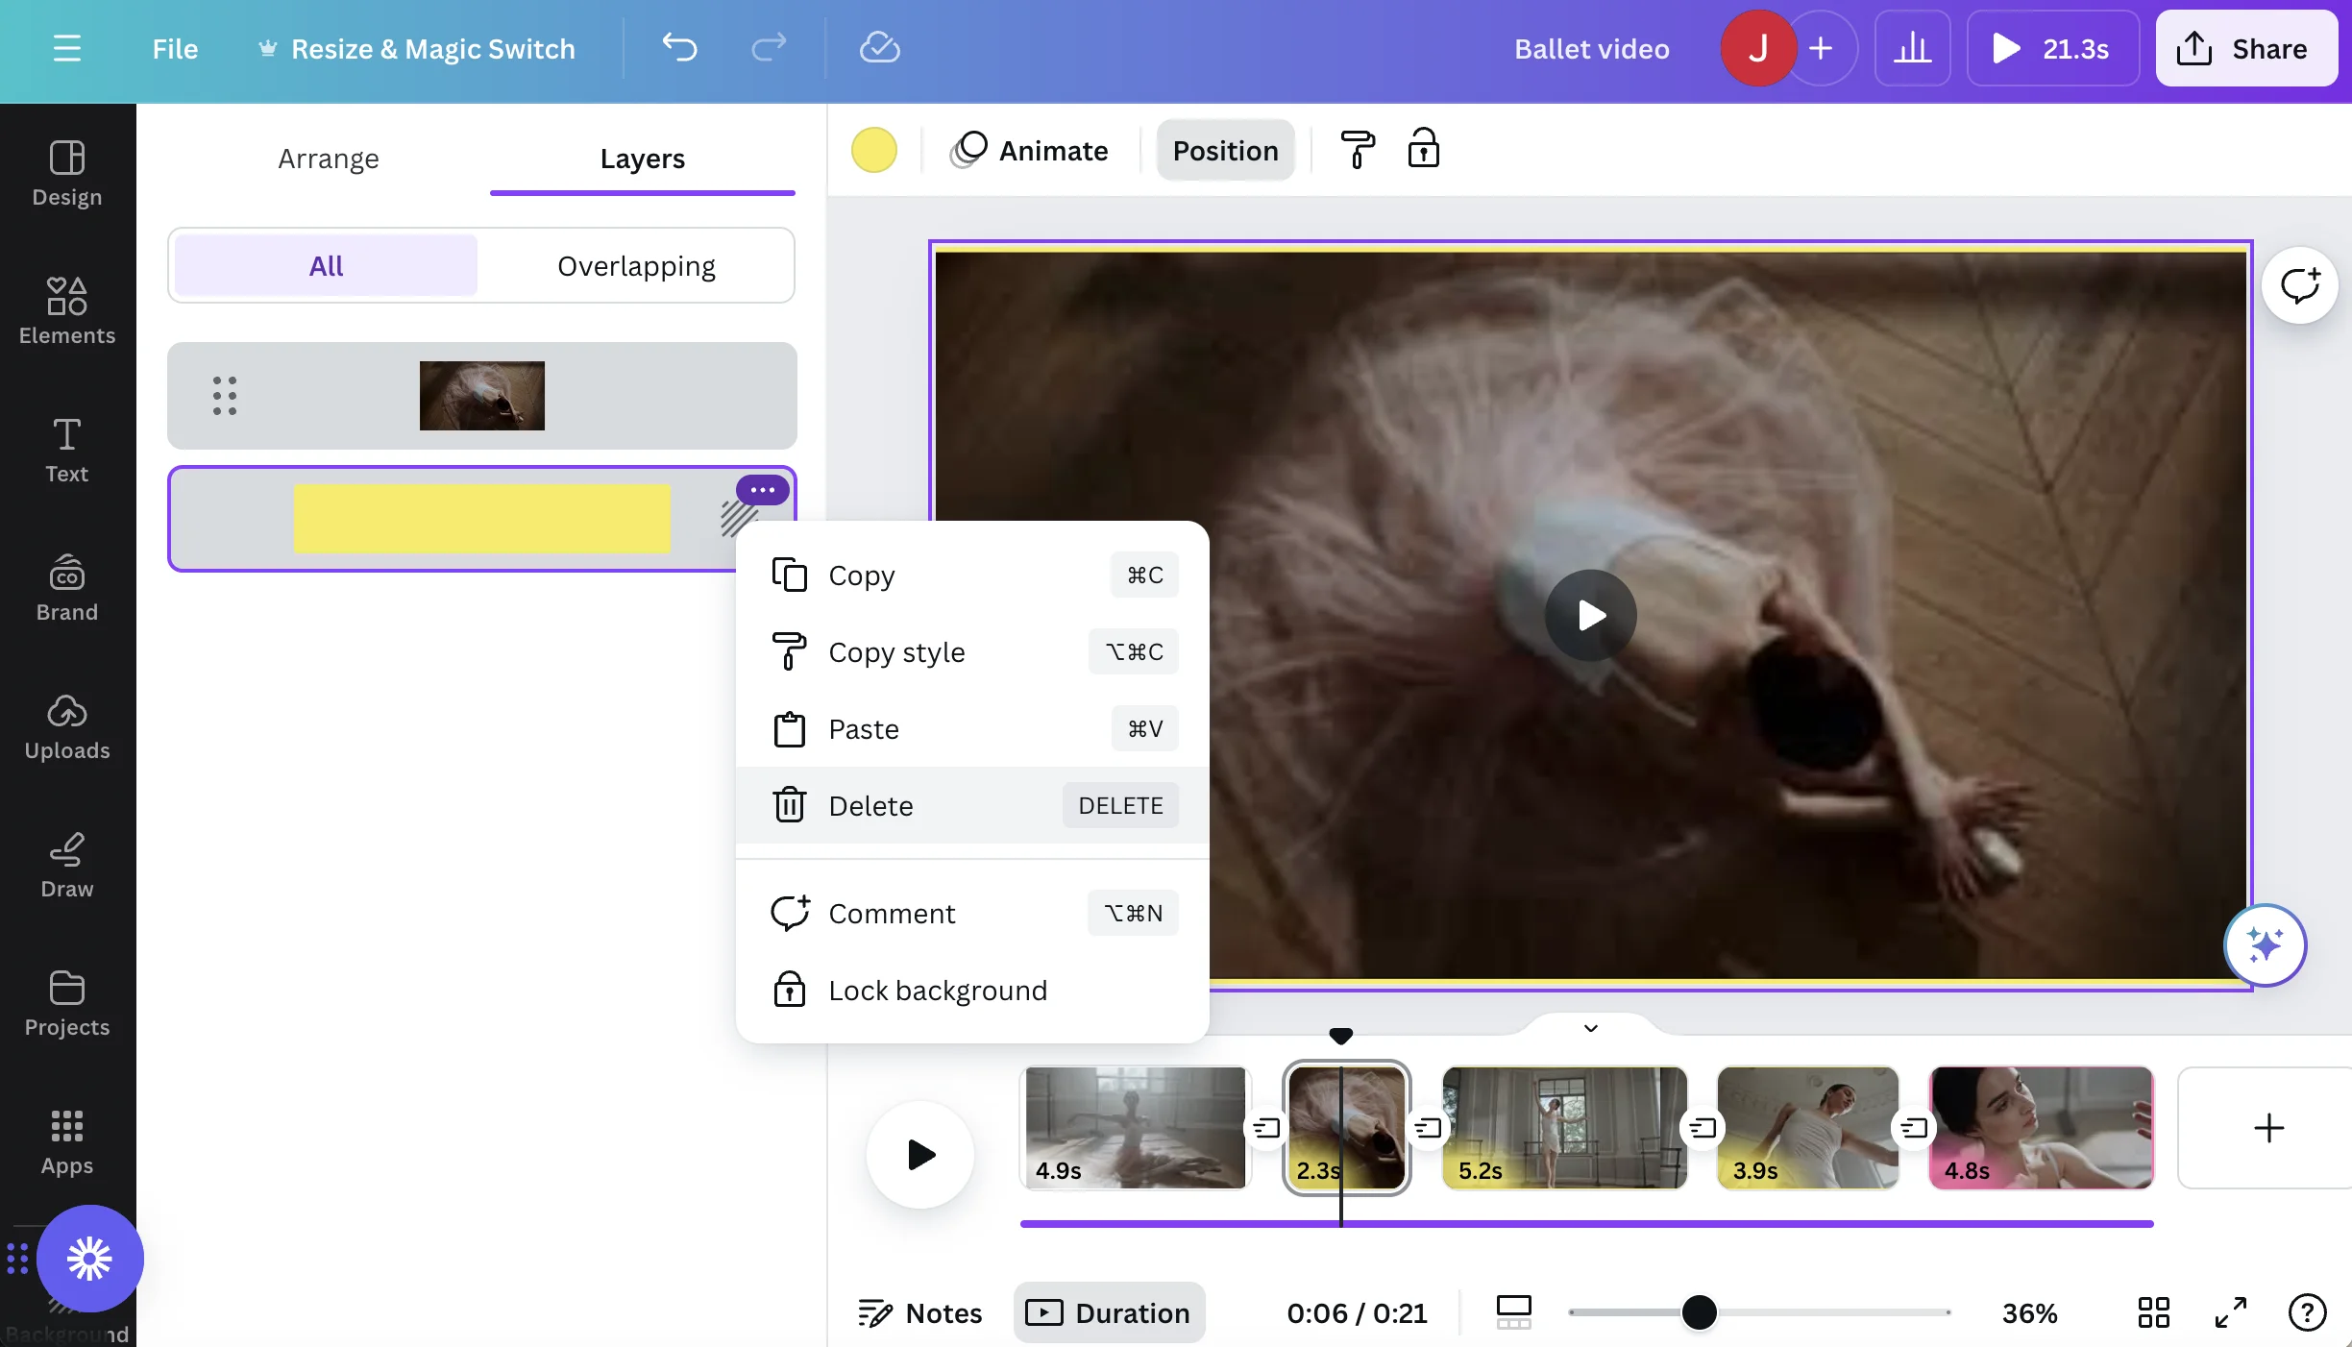
Task: Click the yellow color swatch
Action: click(873, 150)
